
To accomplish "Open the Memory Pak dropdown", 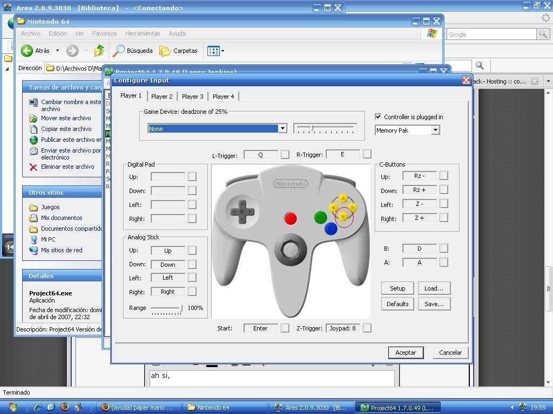I will coord(436,130).
